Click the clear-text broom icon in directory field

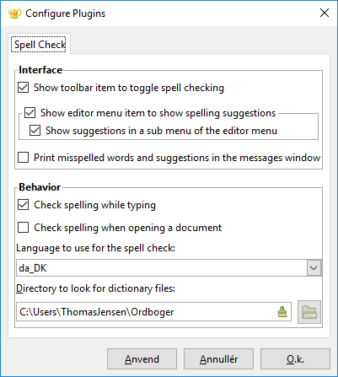tap(282, 312)
